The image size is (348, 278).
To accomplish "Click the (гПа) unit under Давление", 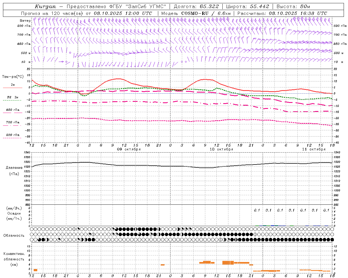I will click(x=14, y=174).
